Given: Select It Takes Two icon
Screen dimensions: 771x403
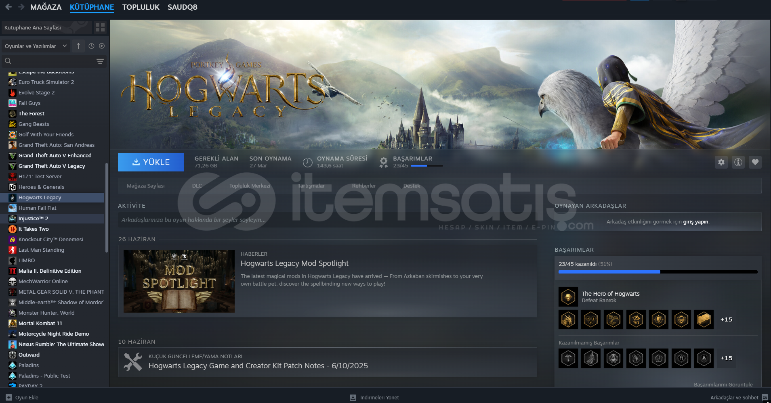Looking at the screenshot, I should [13, 229].
